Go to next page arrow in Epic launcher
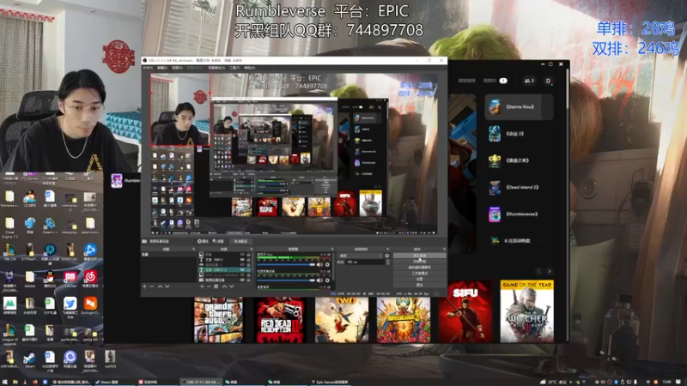 550,271
